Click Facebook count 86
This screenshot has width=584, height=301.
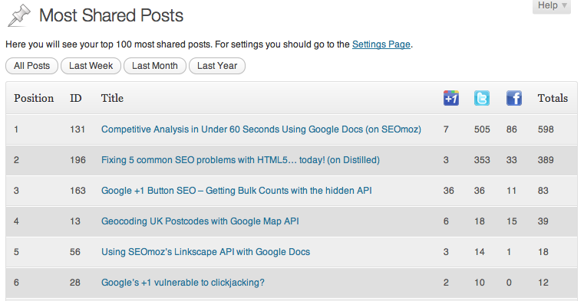pos(511,129)
